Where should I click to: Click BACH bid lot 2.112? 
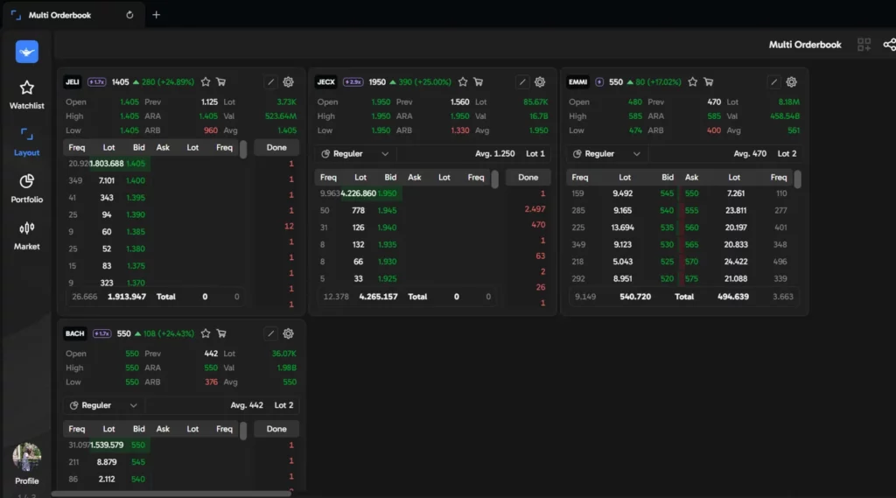pos(107,479)
